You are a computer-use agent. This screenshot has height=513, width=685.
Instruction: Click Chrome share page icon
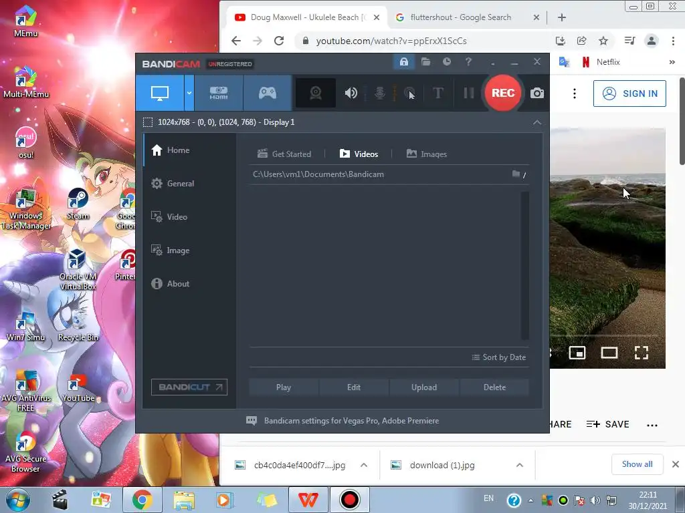581,41
